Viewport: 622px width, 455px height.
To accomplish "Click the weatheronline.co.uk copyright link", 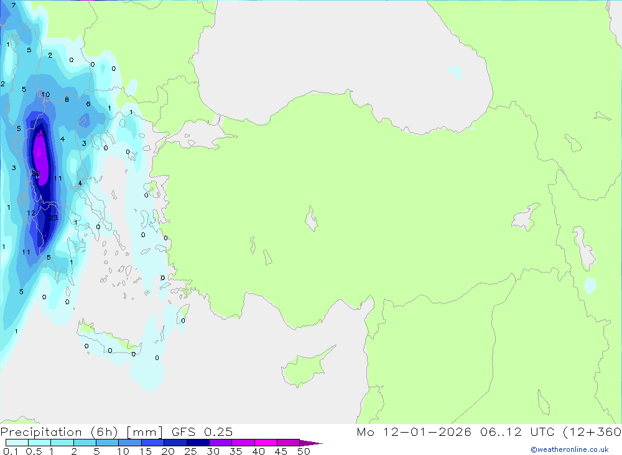I will (x=570, y=449).
